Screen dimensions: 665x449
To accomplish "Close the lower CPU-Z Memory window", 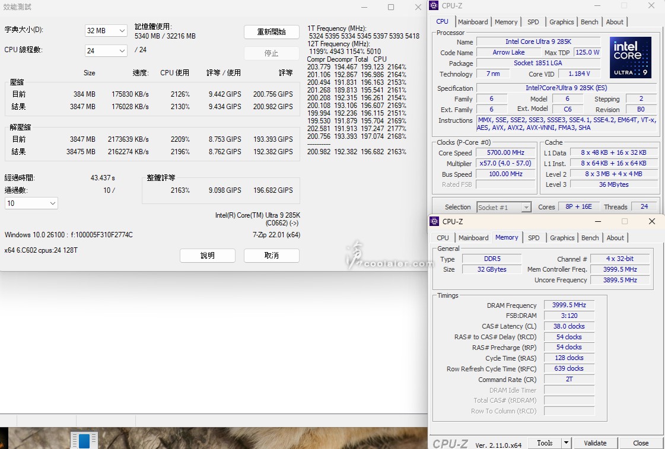I will click(x=652, y=221).
